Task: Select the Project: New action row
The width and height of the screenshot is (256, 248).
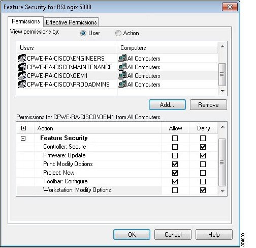Action: pyautogui.click(x=117, y=173)
